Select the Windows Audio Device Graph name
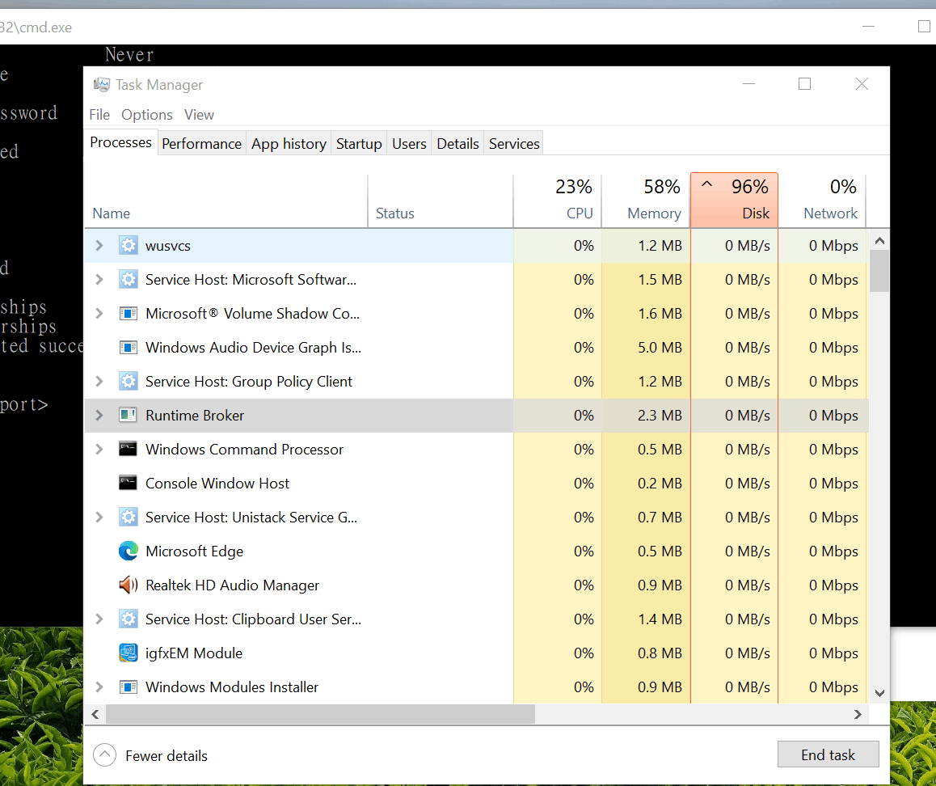936x786 pixels. click(x=253, y=348)
